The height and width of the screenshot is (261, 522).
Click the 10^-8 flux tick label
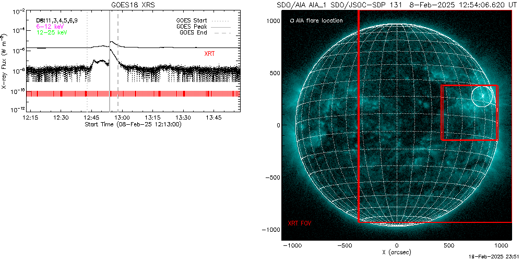18,70
